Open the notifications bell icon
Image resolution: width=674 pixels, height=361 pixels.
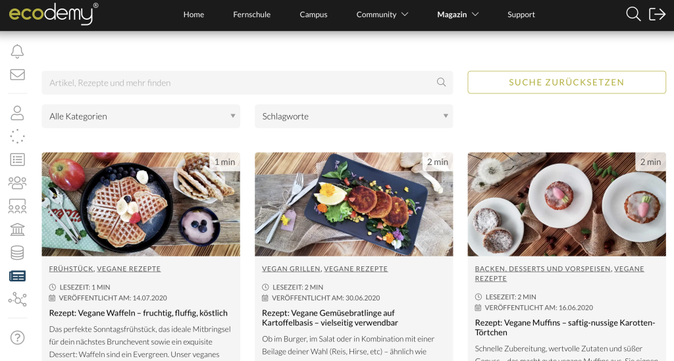click(x=17, y=51)
